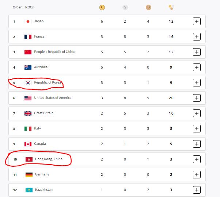The image size is (220, 197).
Task: Sort by silver medal column icon
Action: pyautogui.click(x=125, y=7)
